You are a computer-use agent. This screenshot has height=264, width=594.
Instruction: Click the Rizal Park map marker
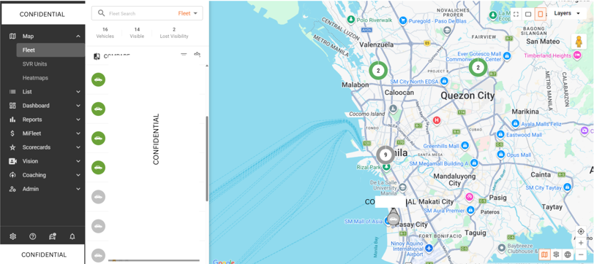(x=386, y=167)
